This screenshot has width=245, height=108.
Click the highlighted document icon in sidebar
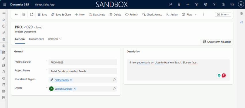[x=3, y=52]
